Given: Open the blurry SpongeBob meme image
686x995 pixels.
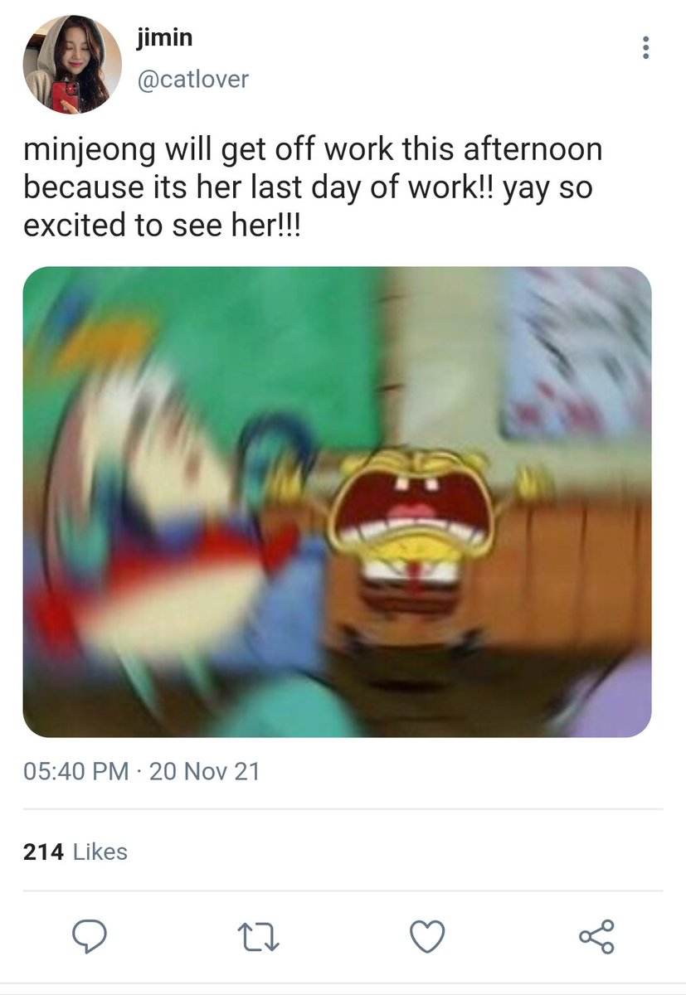Looking at the screenshot, I should pos(337,502).
